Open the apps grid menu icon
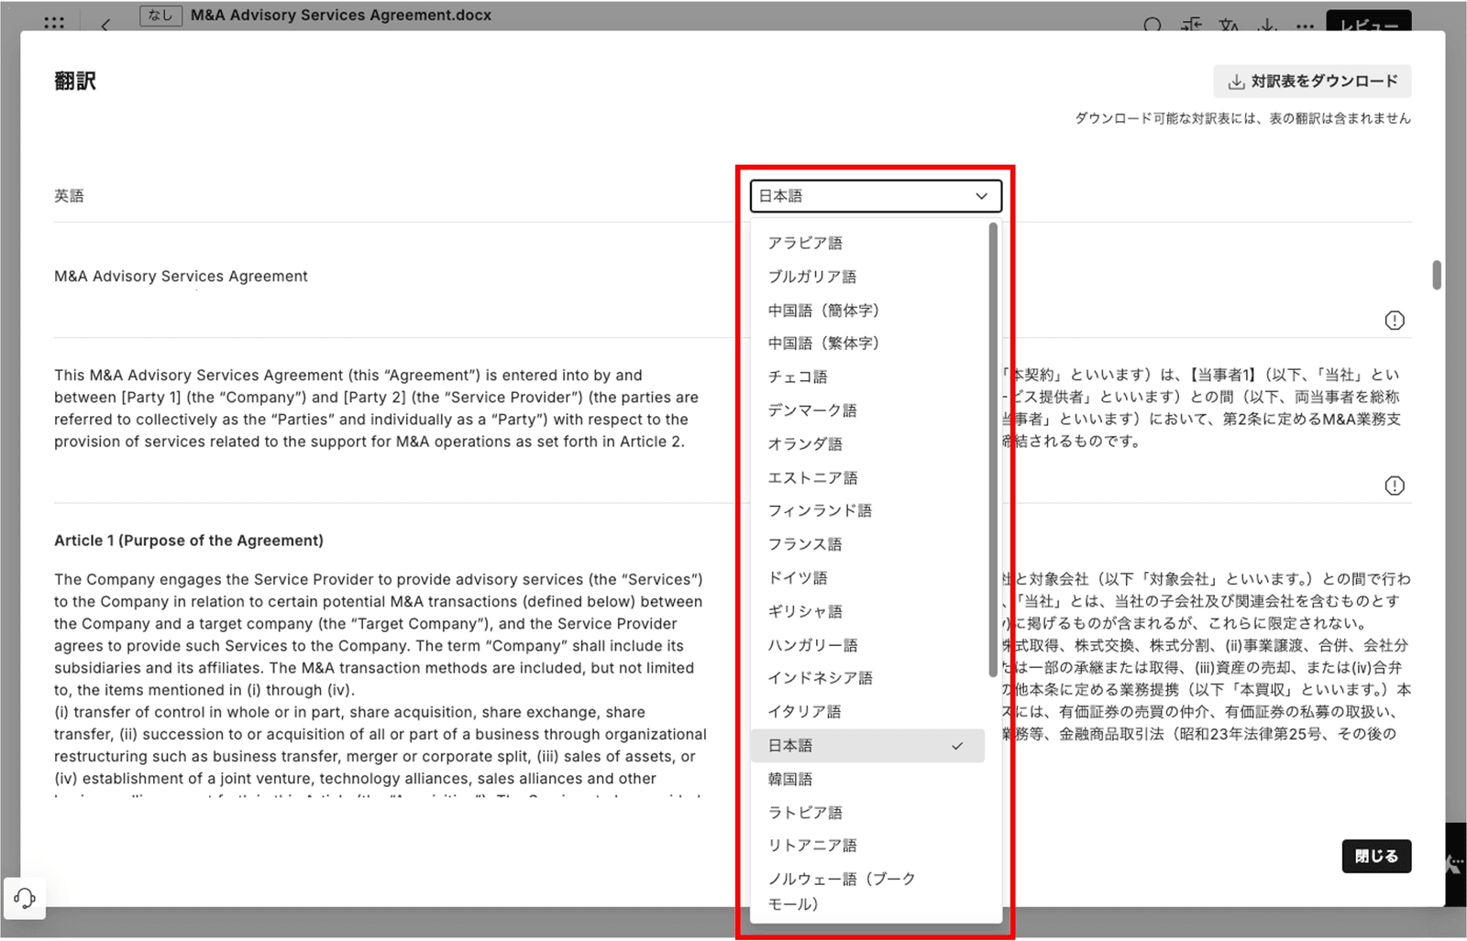The image size is (1467, 941). coord(54,23)
